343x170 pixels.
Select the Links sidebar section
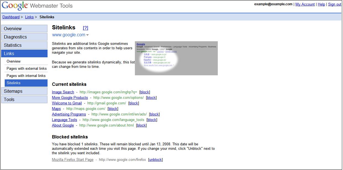[24, 53]
